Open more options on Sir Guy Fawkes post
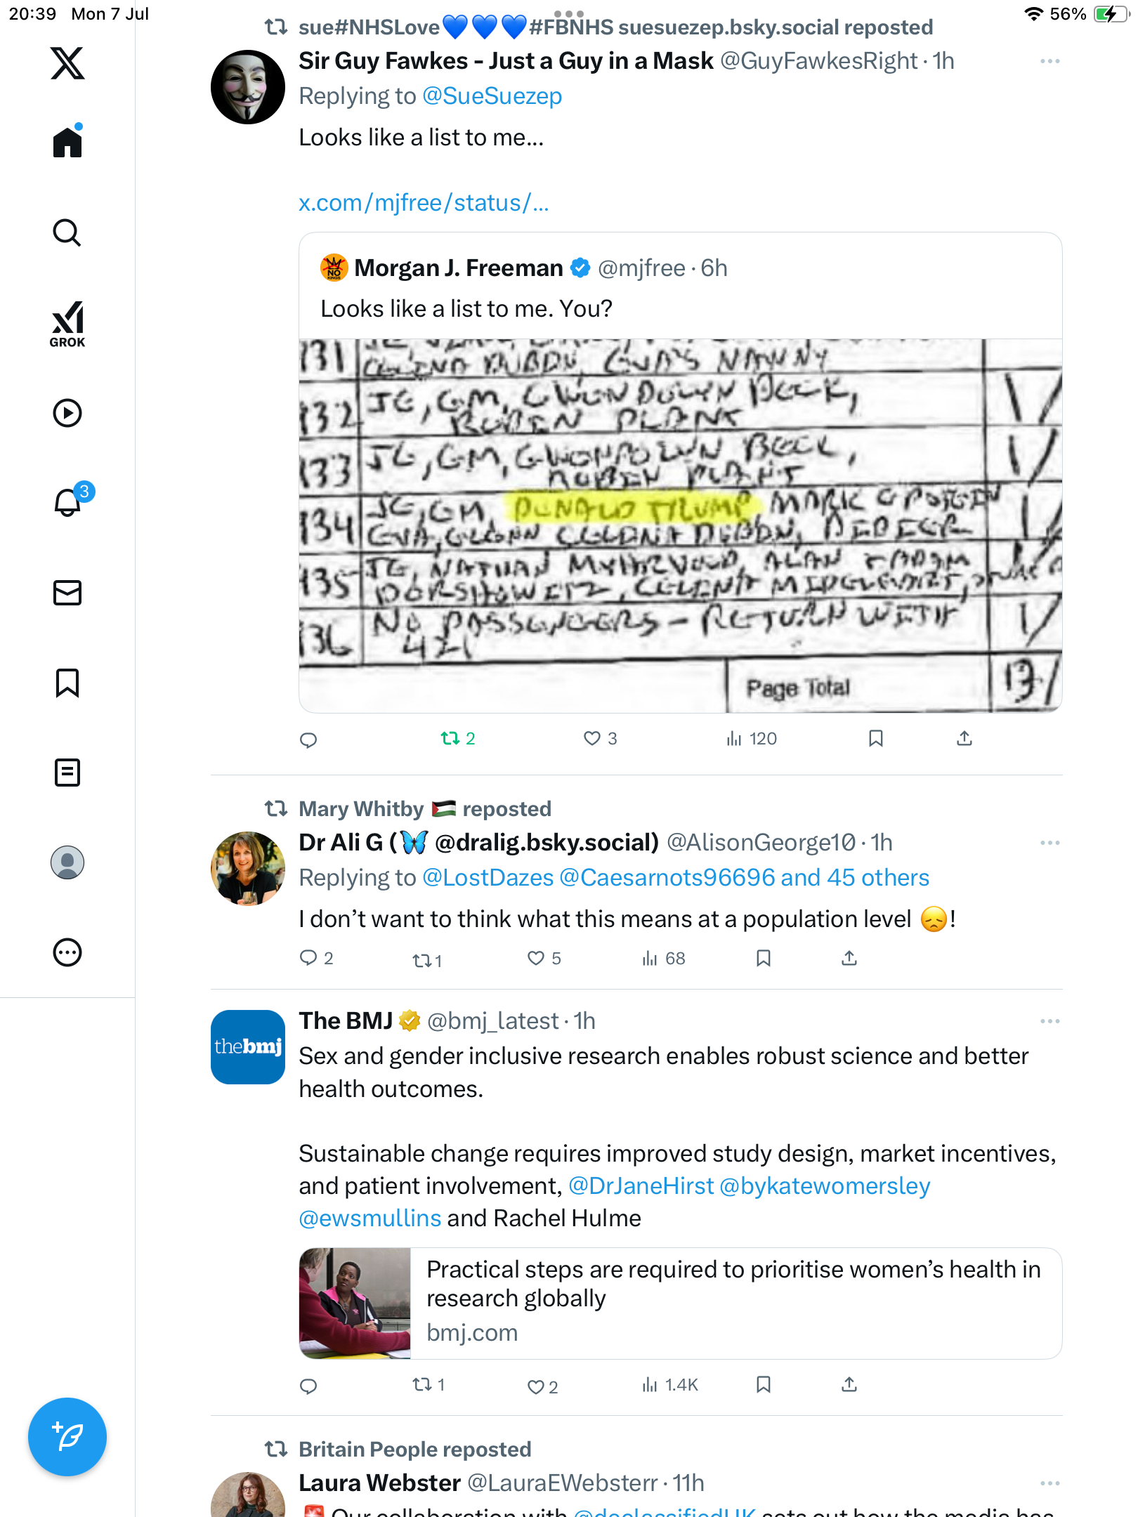This screenshot has width=1138, height=1517. coord(1049,61)
